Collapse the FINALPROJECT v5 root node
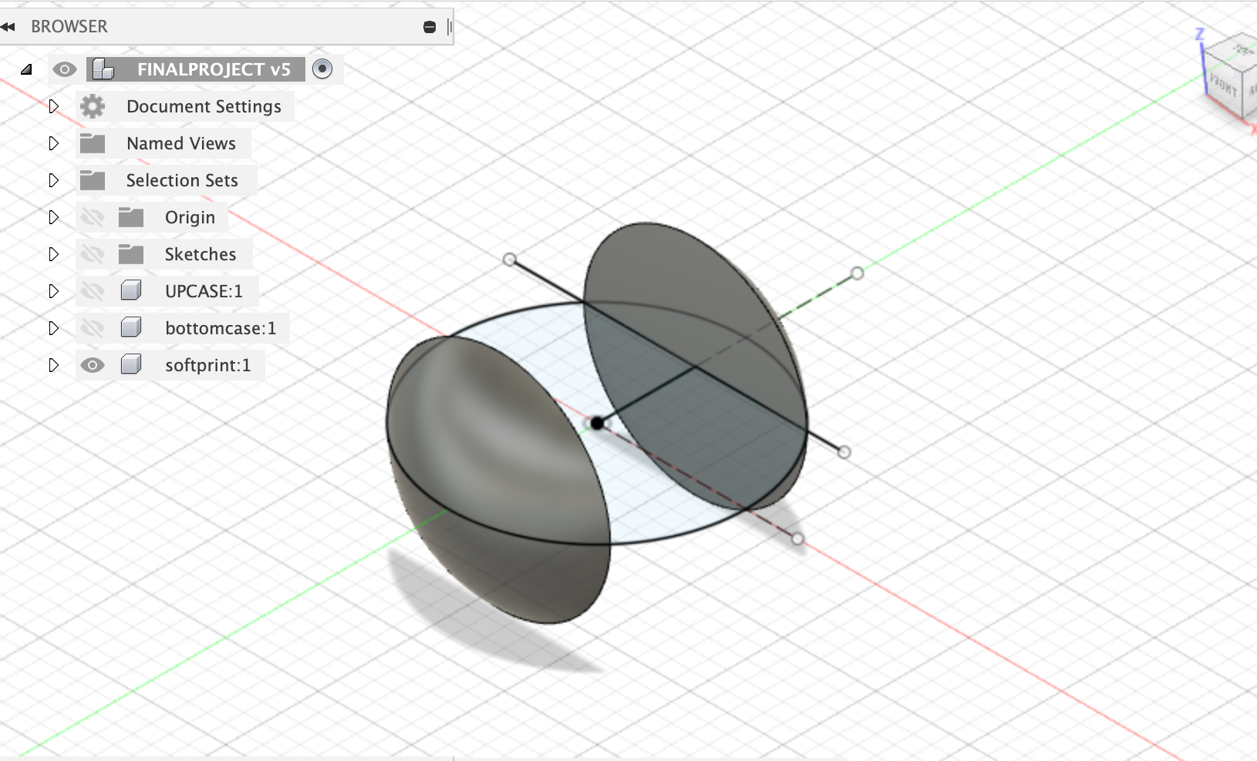The width and height of the screenshot is (1257, 761). 26,69
